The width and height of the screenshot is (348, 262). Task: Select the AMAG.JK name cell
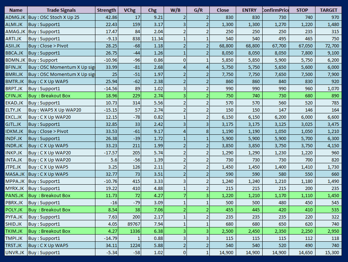click(16, 31)
